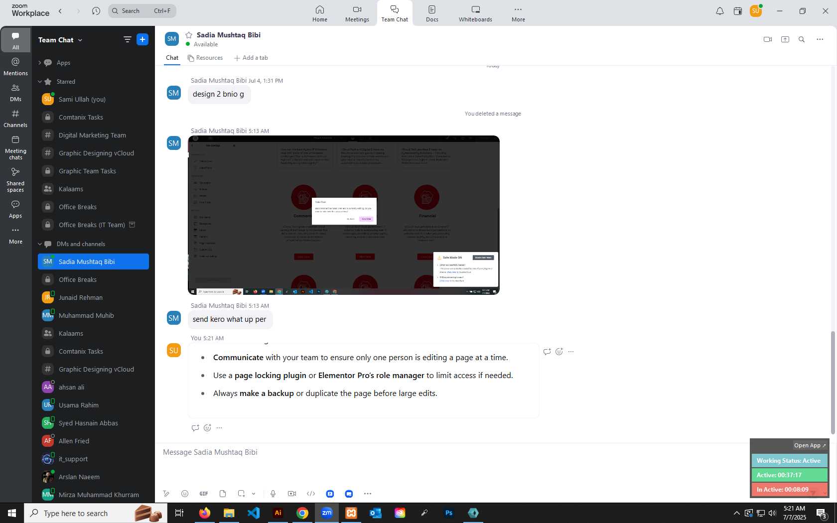Star the Sadia Mushtaq Bibi chat

click(189, 35)
